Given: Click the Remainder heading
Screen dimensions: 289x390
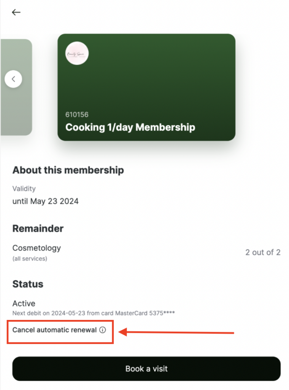Looking at the screenshot, I should (38, 229).
